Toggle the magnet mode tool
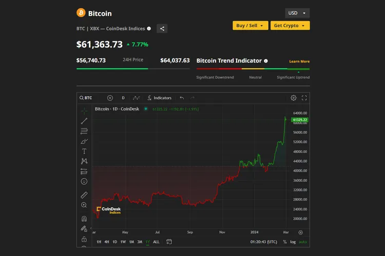385x256 pixels. (x=84, y=219)
